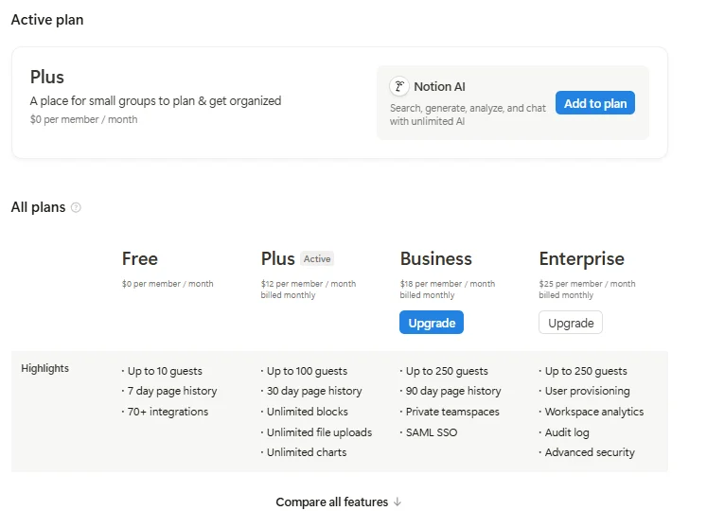
Task: Click '$18 per member / month' price
Action: (448, 284)
